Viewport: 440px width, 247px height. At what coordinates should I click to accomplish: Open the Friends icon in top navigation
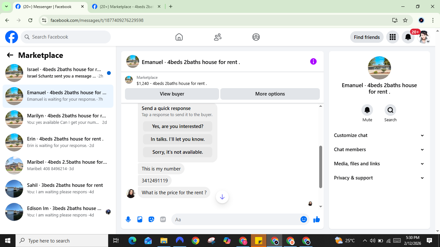click(x=218, y=37)
